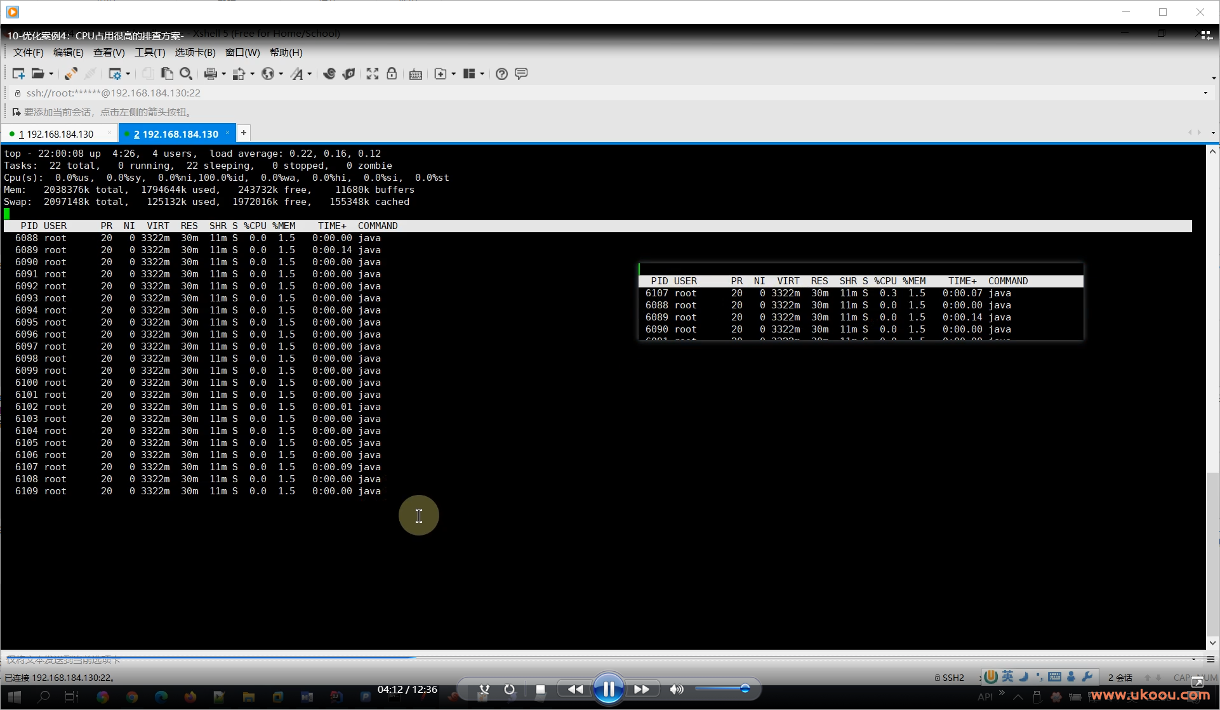Toggle full screen mode icon
This screenshot has height=710, width=1220.
point(373,74)
